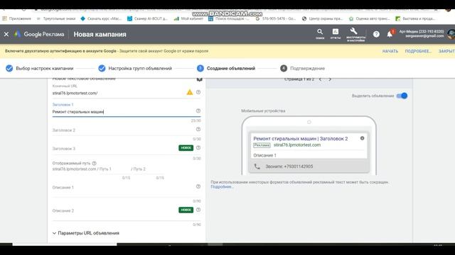
Task: Show help for Description 1 field
Action: coord(198,186)
